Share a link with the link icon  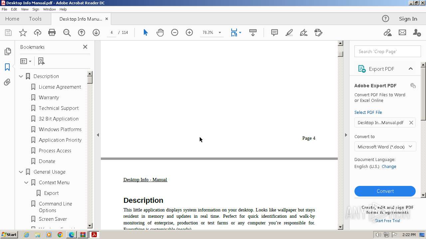[x=387, y=33]
